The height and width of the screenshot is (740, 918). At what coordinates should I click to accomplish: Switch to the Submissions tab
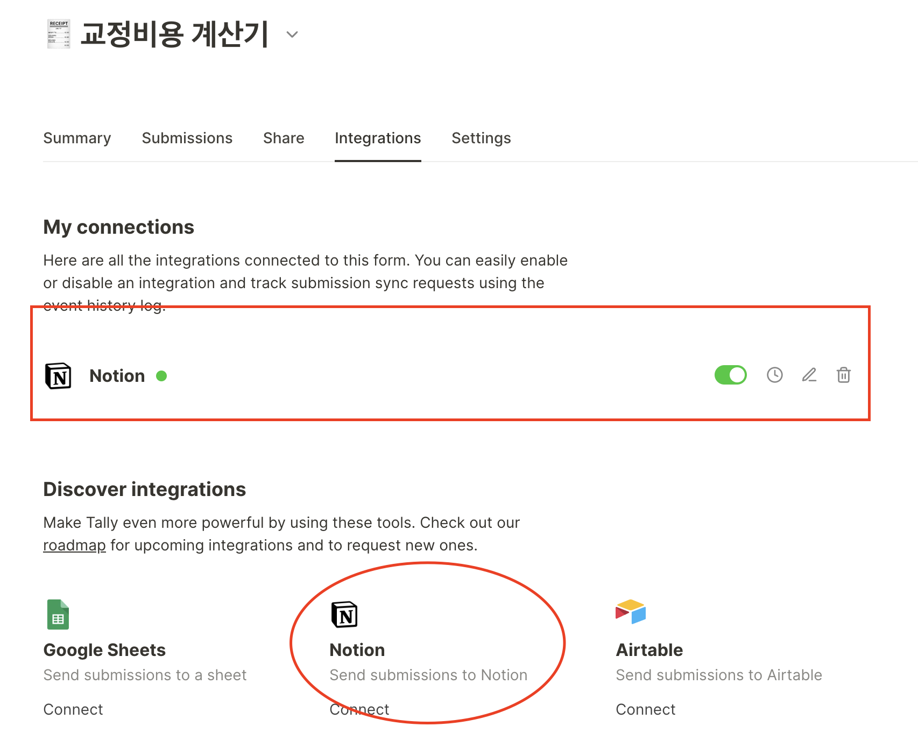(x=187, y=138)
